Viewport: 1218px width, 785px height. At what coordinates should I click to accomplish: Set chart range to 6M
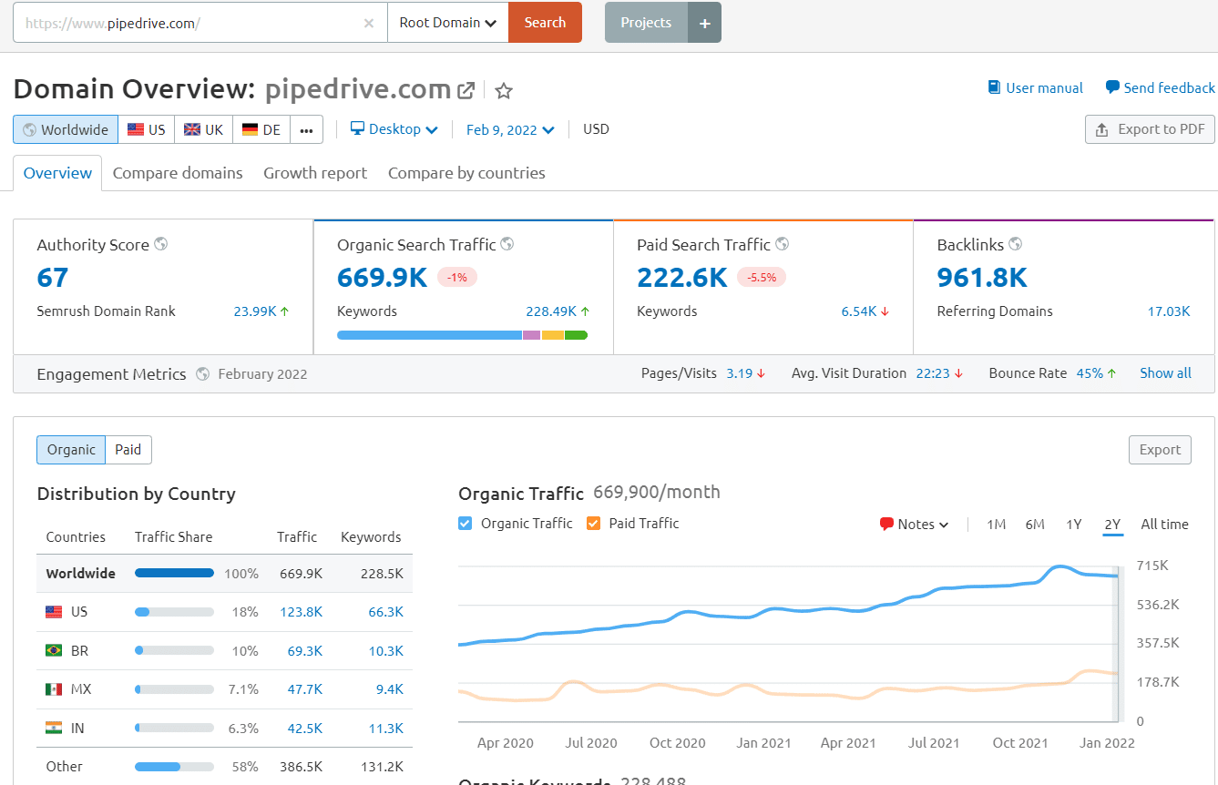tap(1035, 524)
